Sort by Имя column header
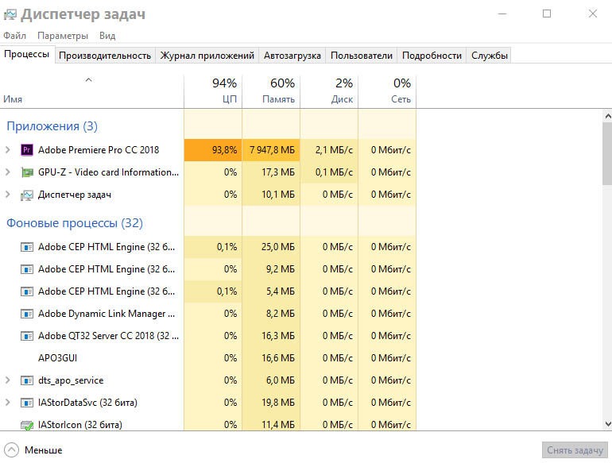Viewport: 612px width, 463px height. pyautogui.click(x=91, y=91)
